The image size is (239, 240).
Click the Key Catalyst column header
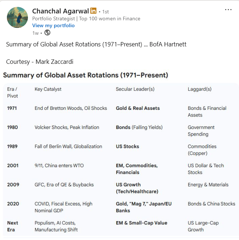click(48, 89)
